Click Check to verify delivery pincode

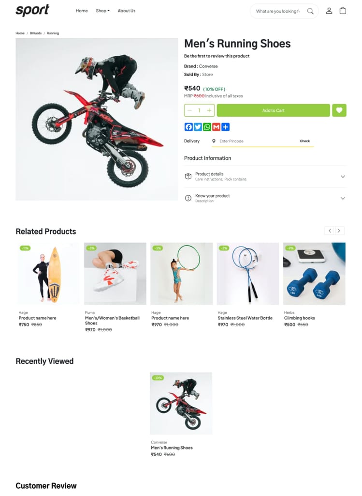click(x=304, y=141)
